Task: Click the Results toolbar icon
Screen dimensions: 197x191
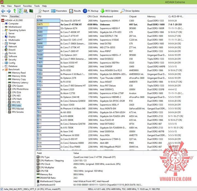Action: click(x=71, y=11)
